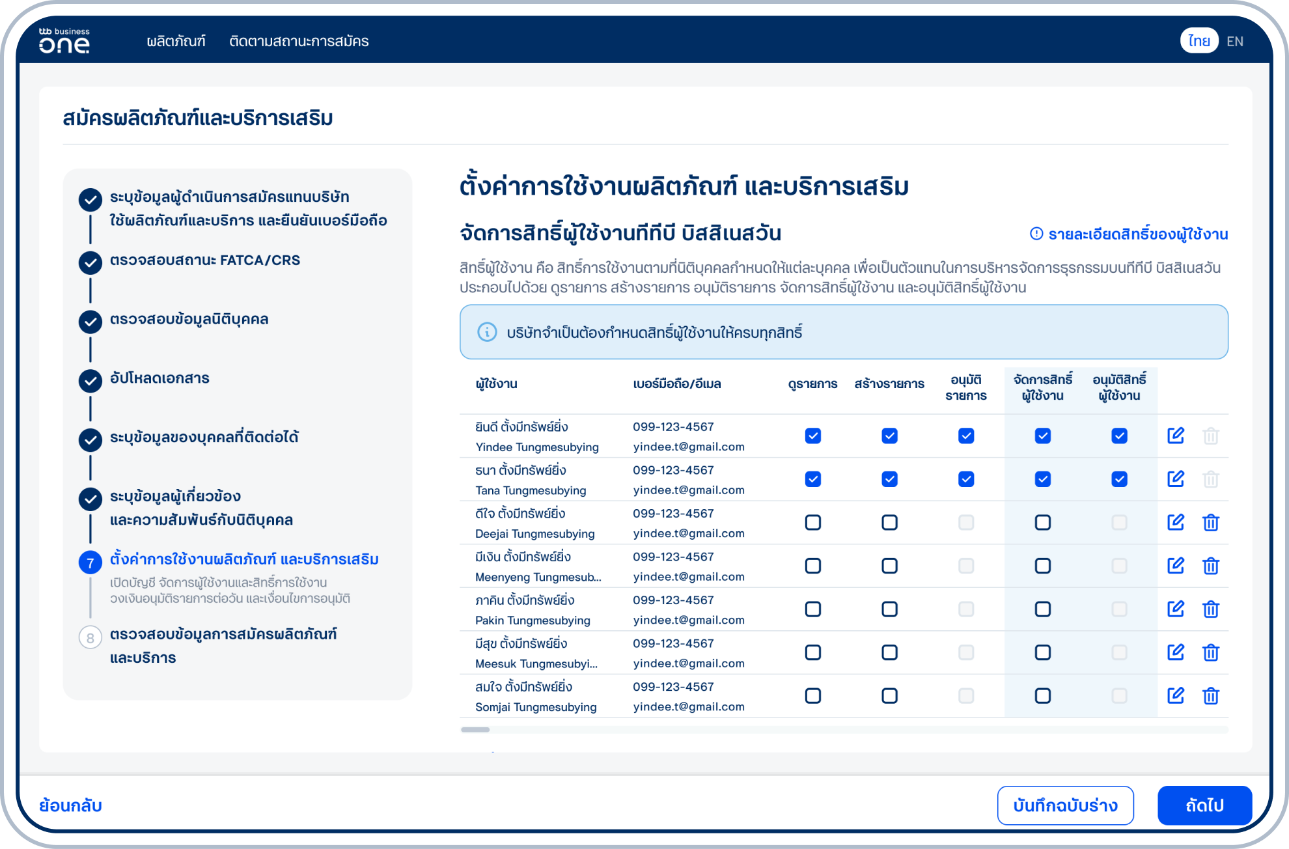Click the ผู้ใช้งาน column header
This screenshot has width=1289, height=849.
pyautogui.click(x=496, y=384)
